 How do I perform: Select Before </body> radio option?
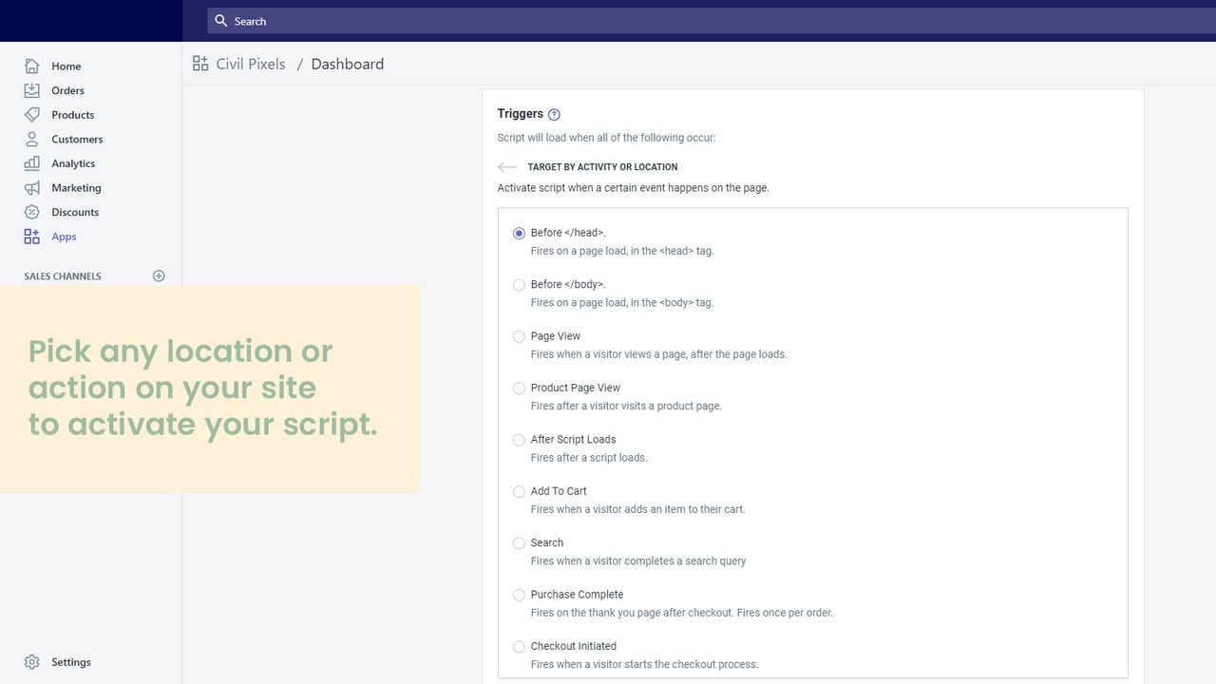coord(519,285)
